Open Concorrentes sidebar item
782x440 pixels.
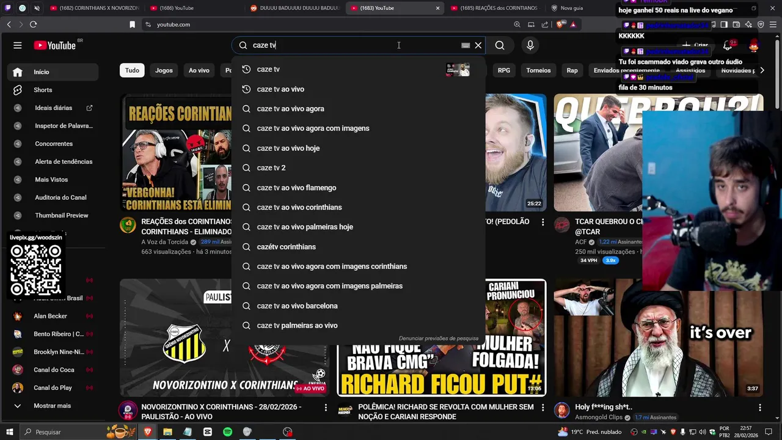(53, 144)
